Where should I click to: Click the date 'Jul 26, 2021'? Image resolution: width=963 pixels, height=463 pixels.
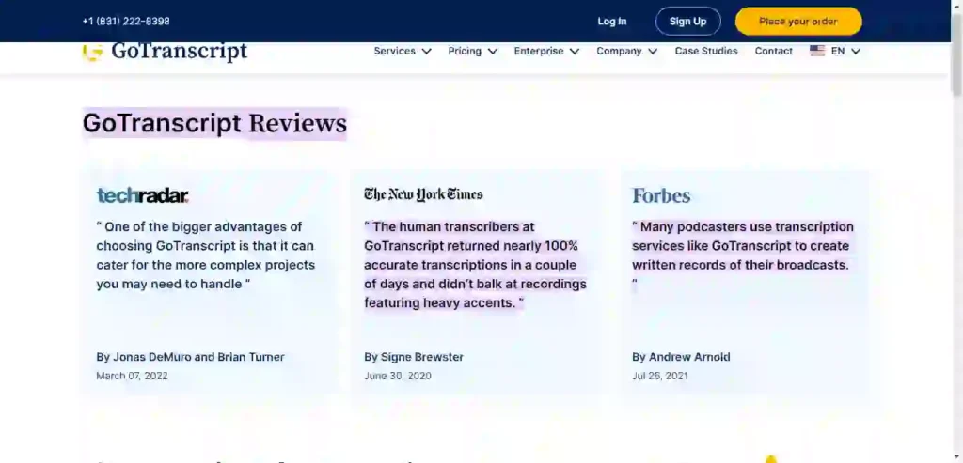coord(660,376)
